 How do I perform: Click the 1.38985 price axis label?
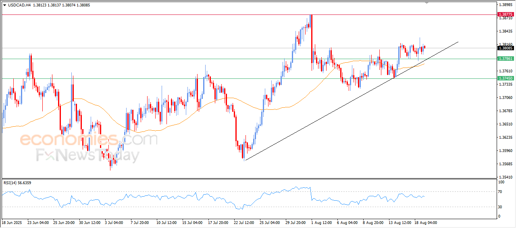(x=507, y=5)
